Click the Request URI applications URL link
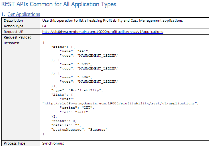Image resolution: width=210 pixels, height=147 pixels. (103, 32)
